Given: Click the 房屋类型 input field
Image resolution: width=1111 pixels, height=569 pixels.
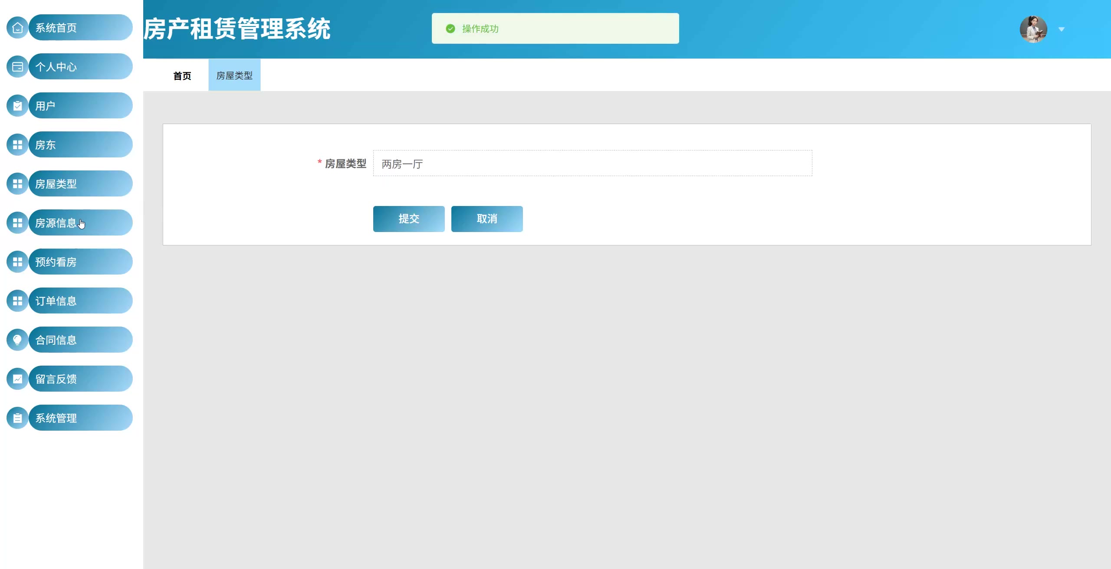Looking at the screenshot, I should coord(592,164).
